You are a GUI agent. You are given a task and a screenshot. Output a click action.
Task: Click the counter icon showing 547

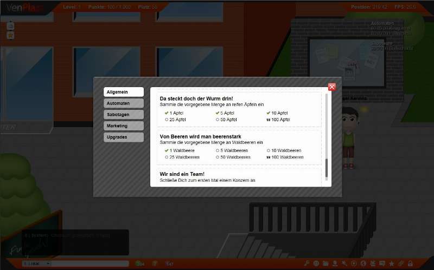(x=169, y=264)
